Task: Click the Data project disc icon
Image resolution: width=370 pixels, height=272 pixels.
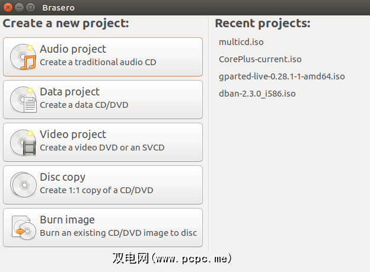Action: coord(23,100)
